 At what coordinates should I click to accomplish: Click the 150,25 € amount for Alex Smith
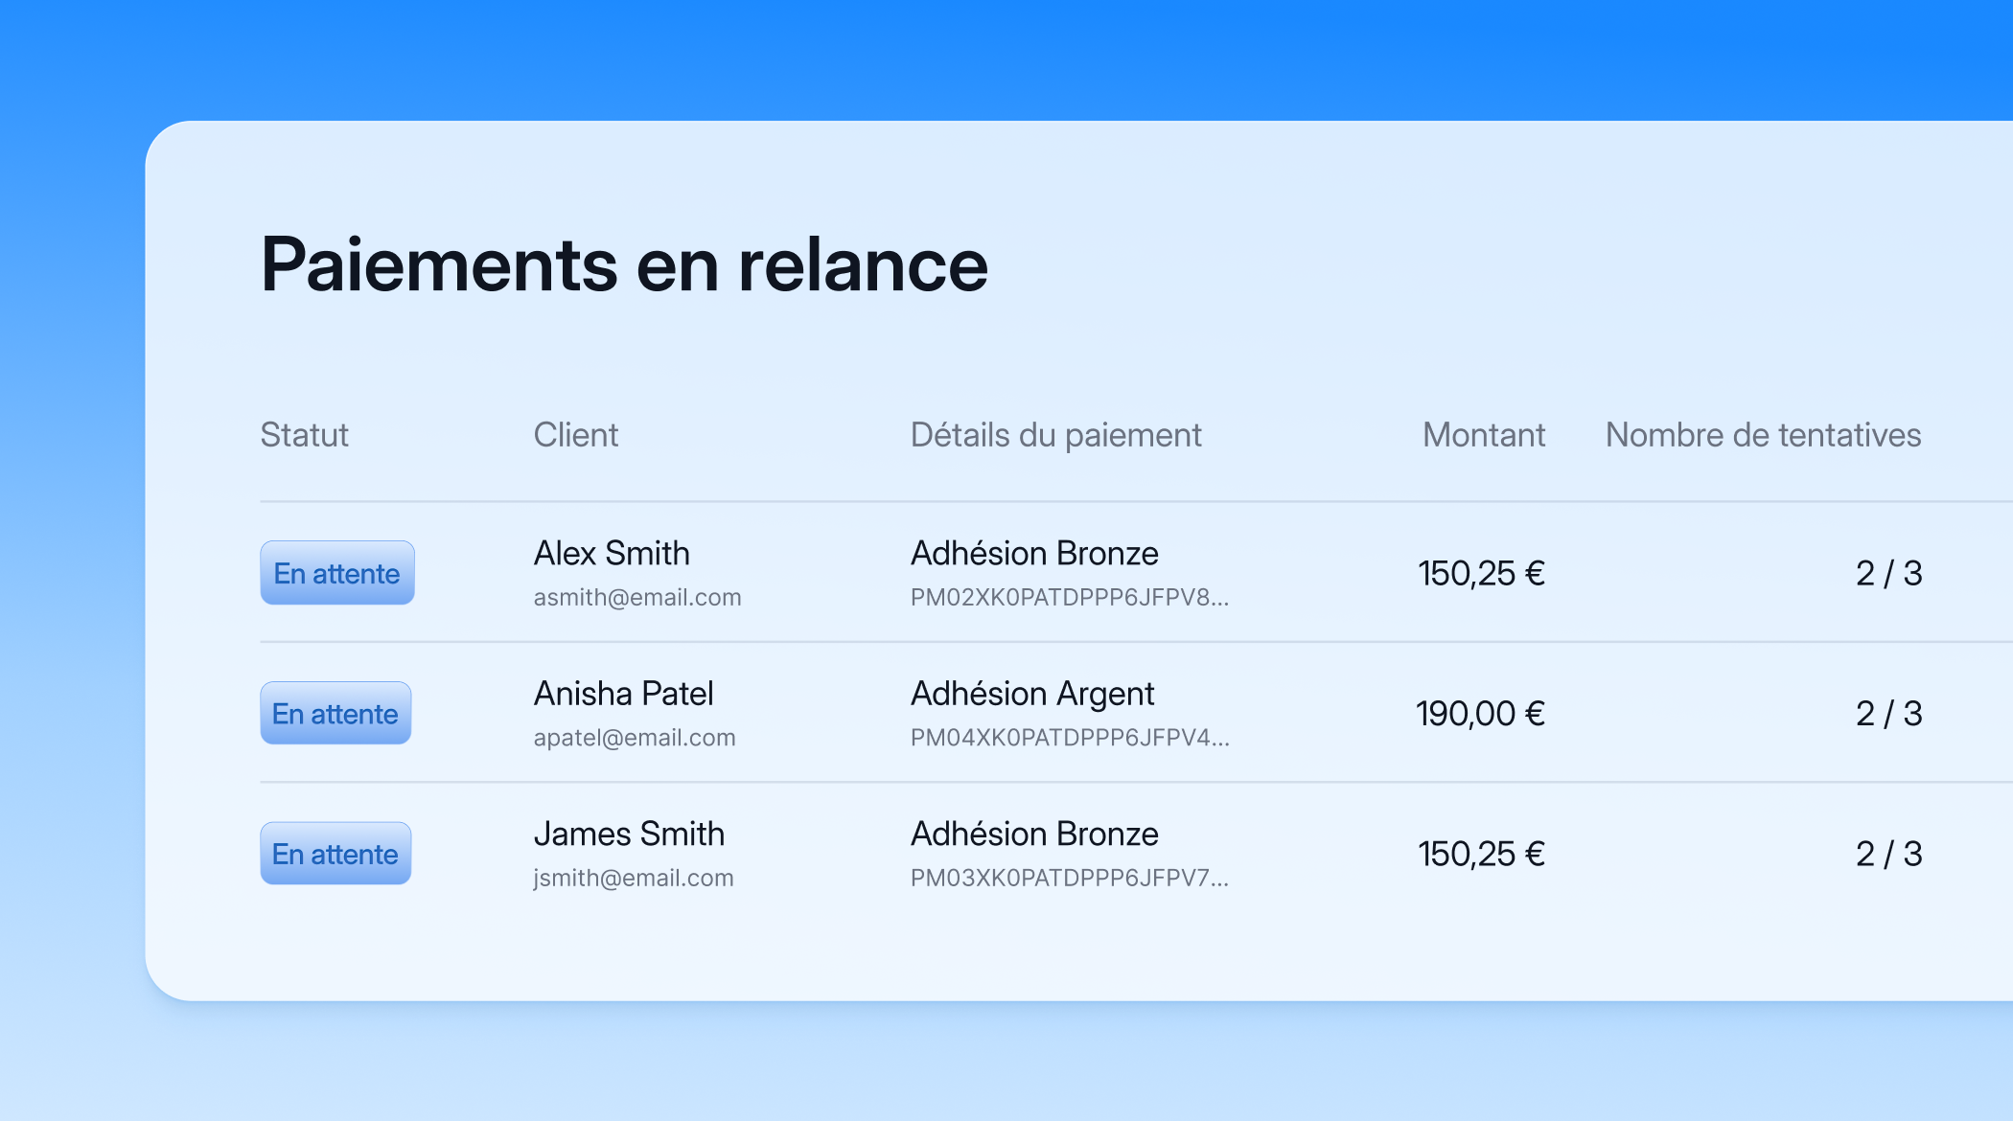[x=1482, y=573]
